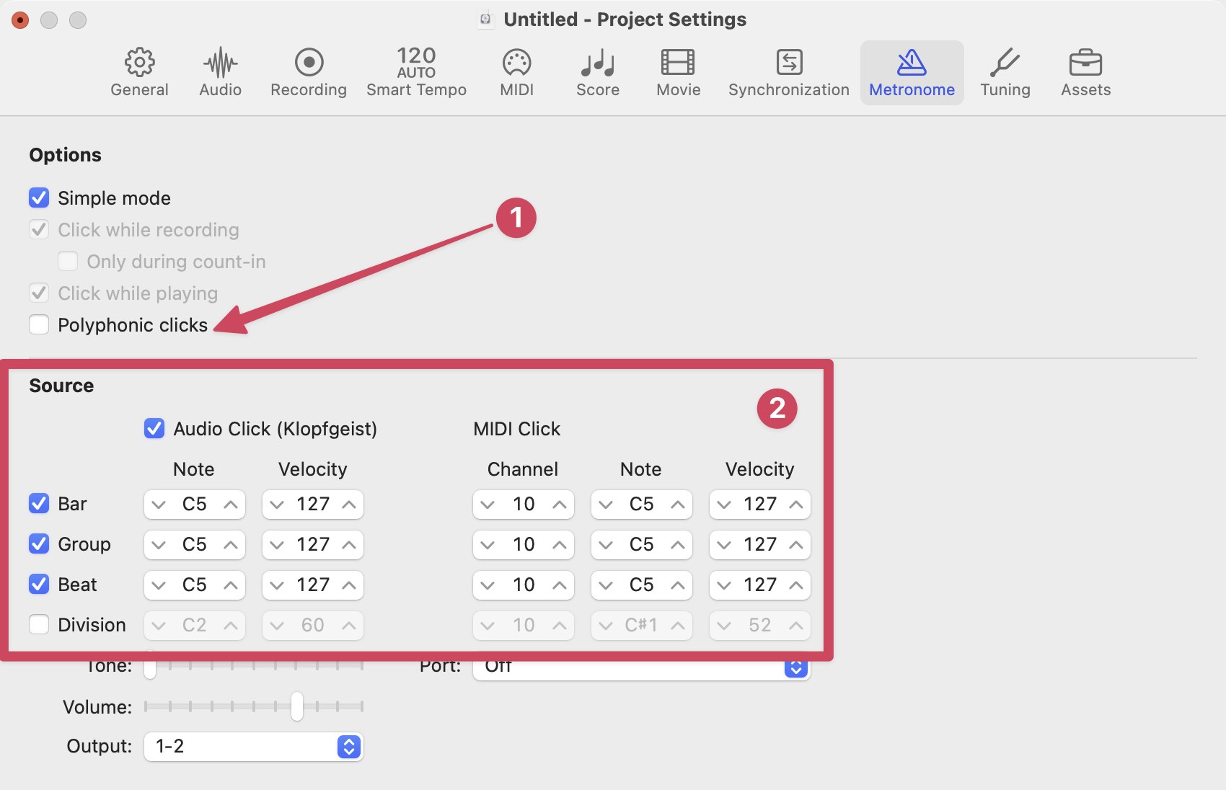Image resolution: width=1226 pixels, height=790 pixels.
Task: Enable the Polyphonic clicks checkbox
Action: 39,324
